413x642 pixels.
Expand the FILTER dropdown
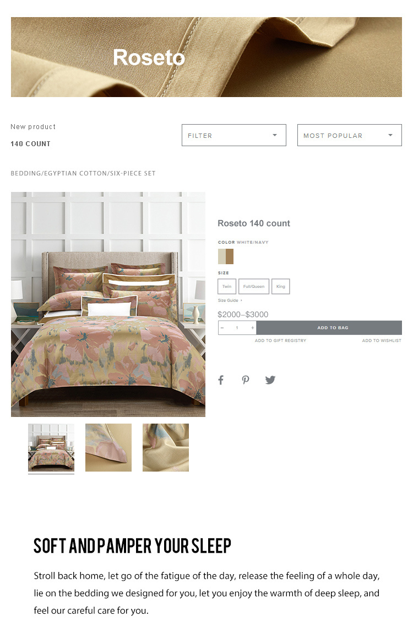click(x=234, y=135)
